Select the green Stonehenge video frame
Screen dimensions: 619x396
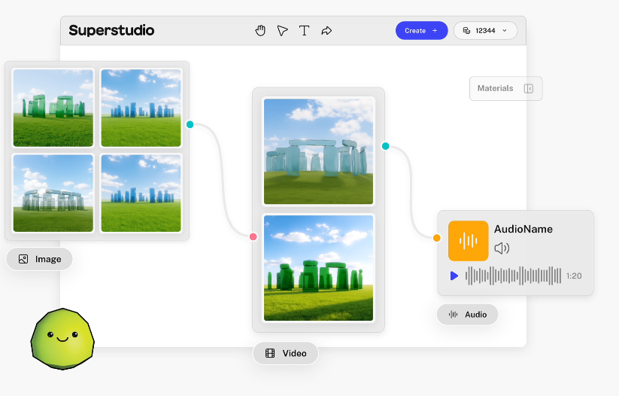tap(318, 268)
